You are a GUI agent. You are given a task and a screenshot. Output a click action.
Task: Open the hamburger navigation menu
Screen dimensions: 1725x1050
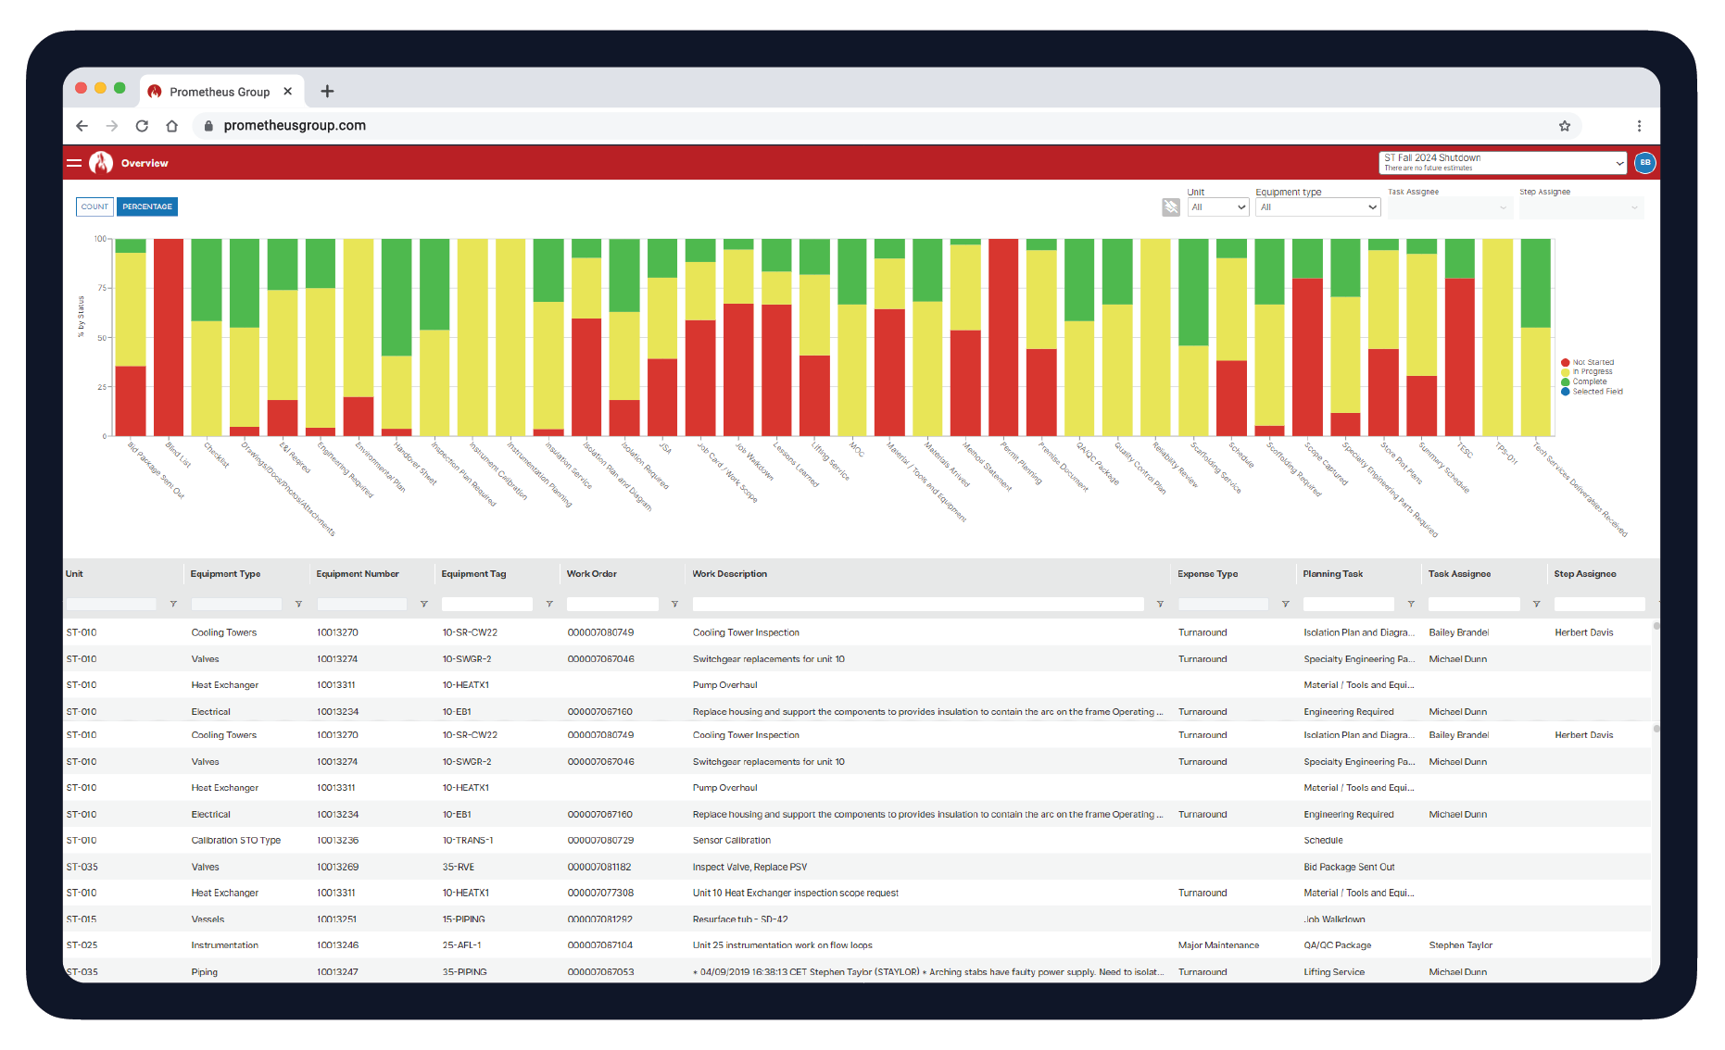pos(75,162)
